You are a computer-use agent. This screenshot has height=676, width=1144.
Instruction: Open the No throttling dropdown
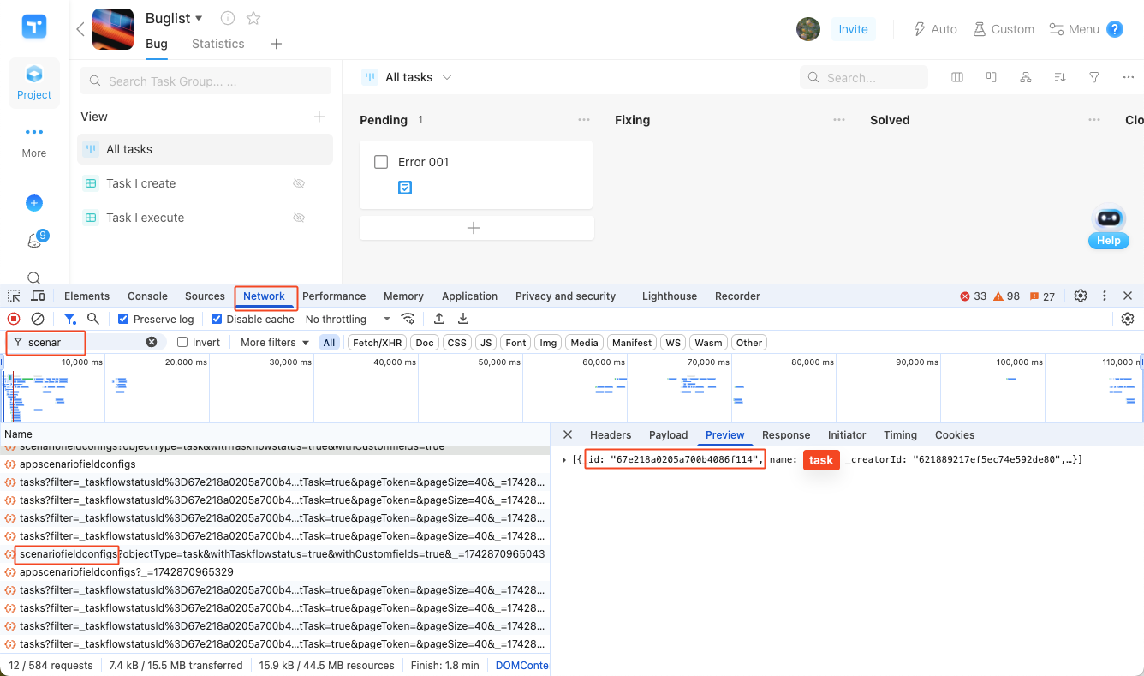coord(348,319)
